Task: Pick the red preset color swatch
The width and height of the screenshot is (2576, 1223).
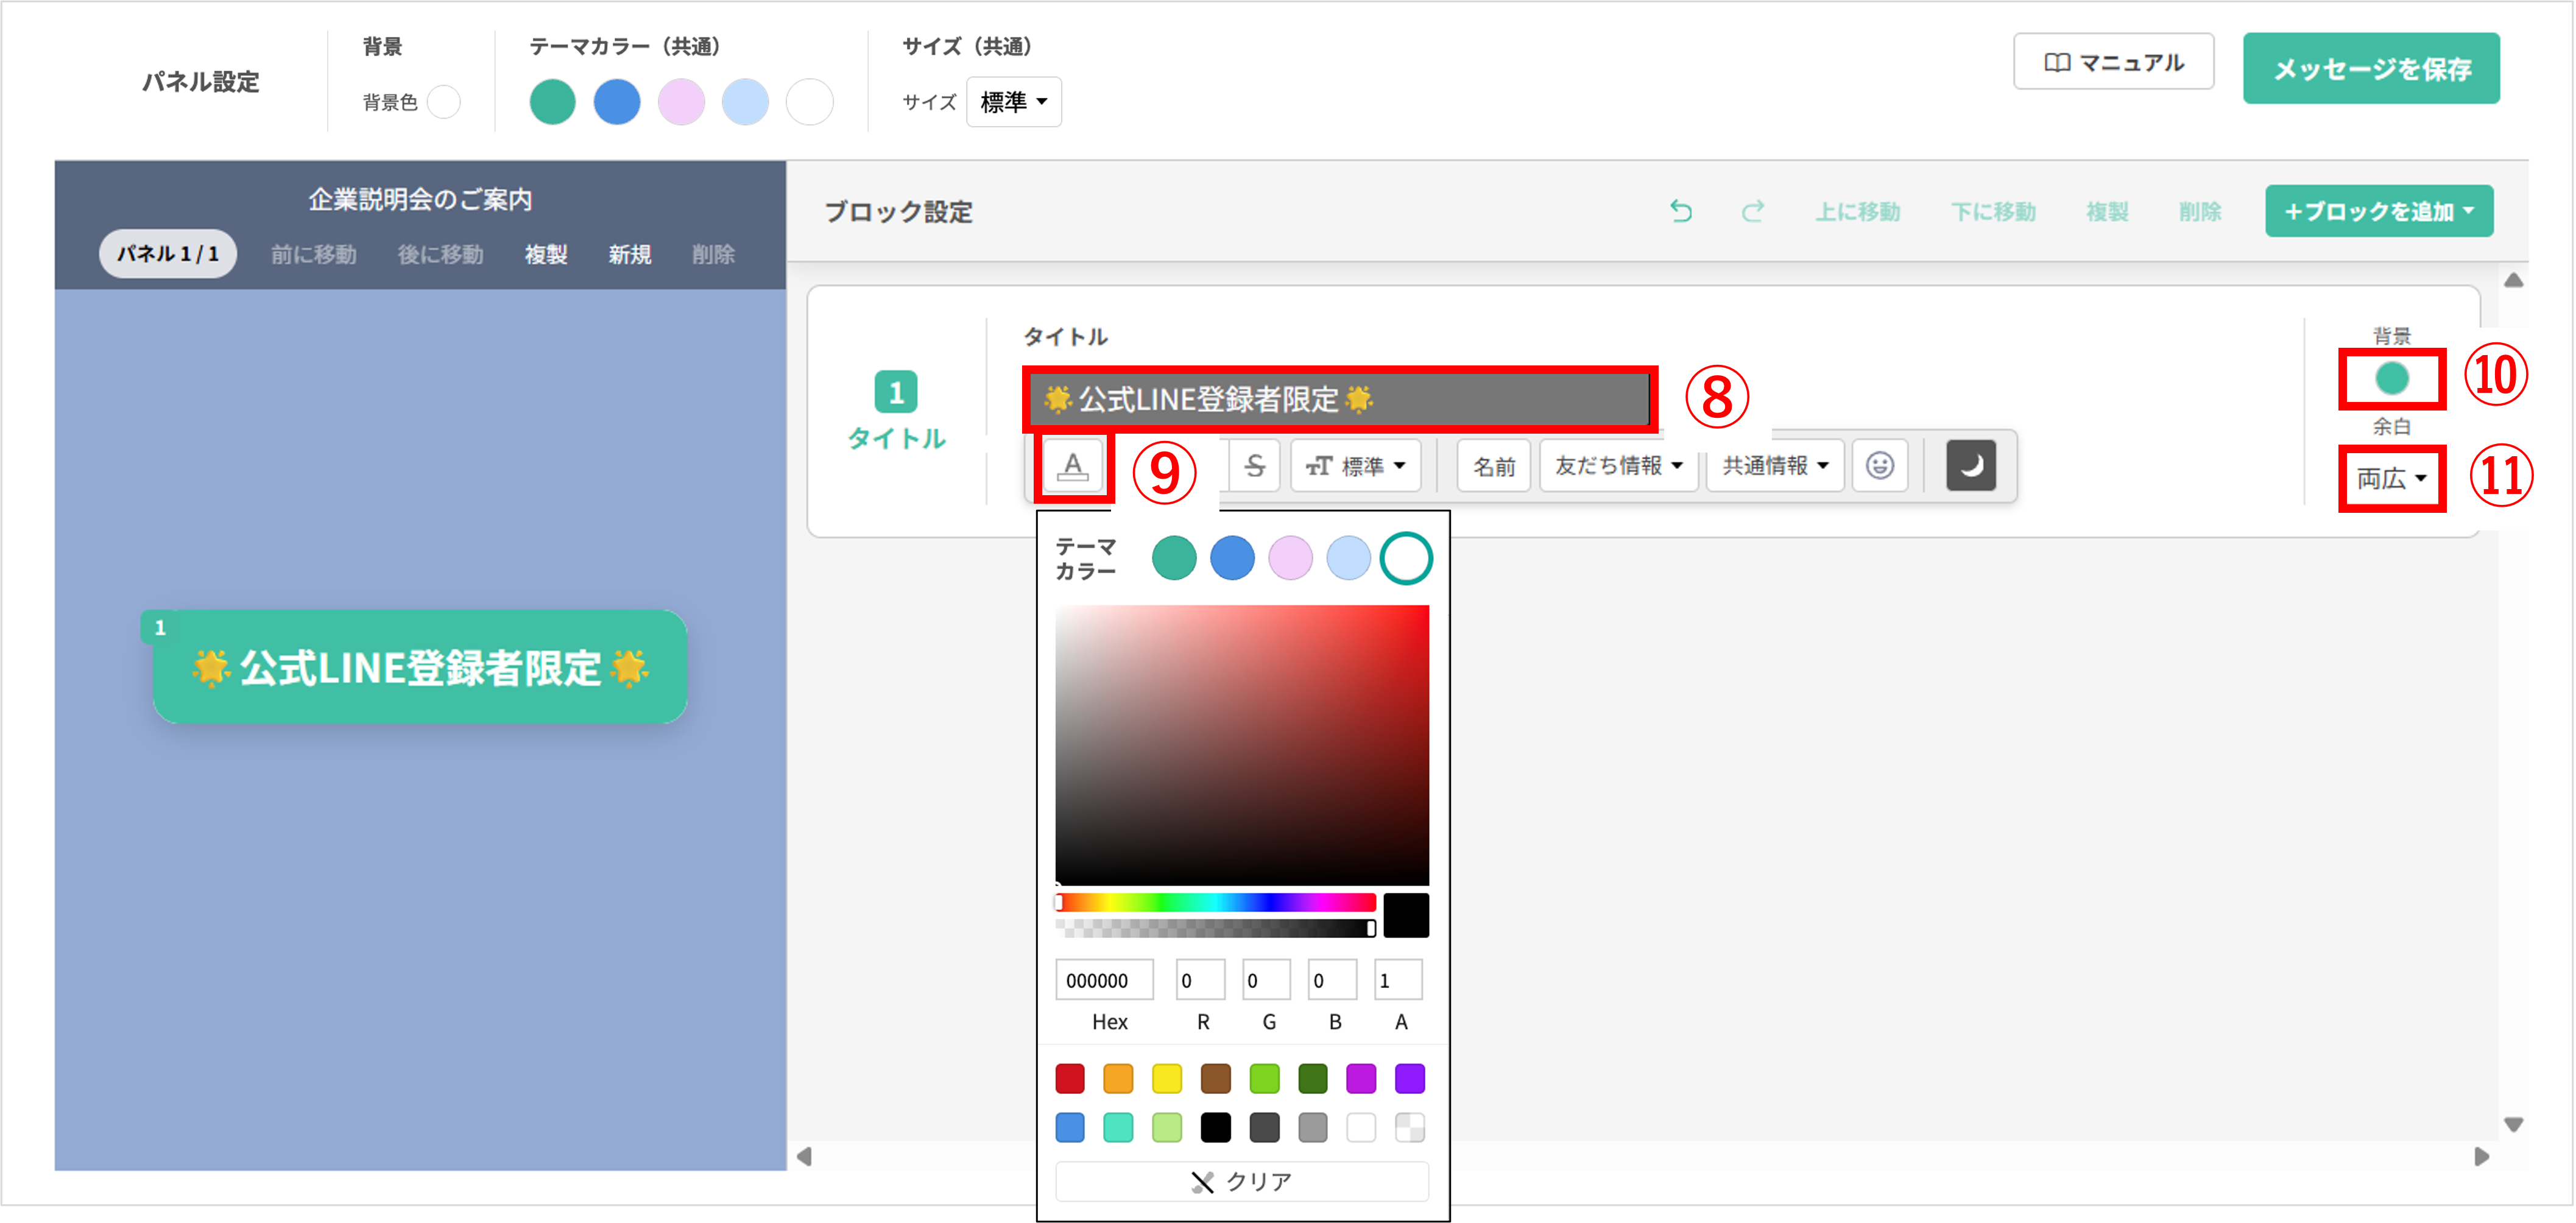Action: (x=1069, y=1079)
